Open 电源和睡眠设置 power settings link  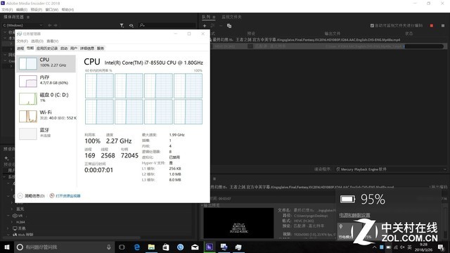coord(354,215)
